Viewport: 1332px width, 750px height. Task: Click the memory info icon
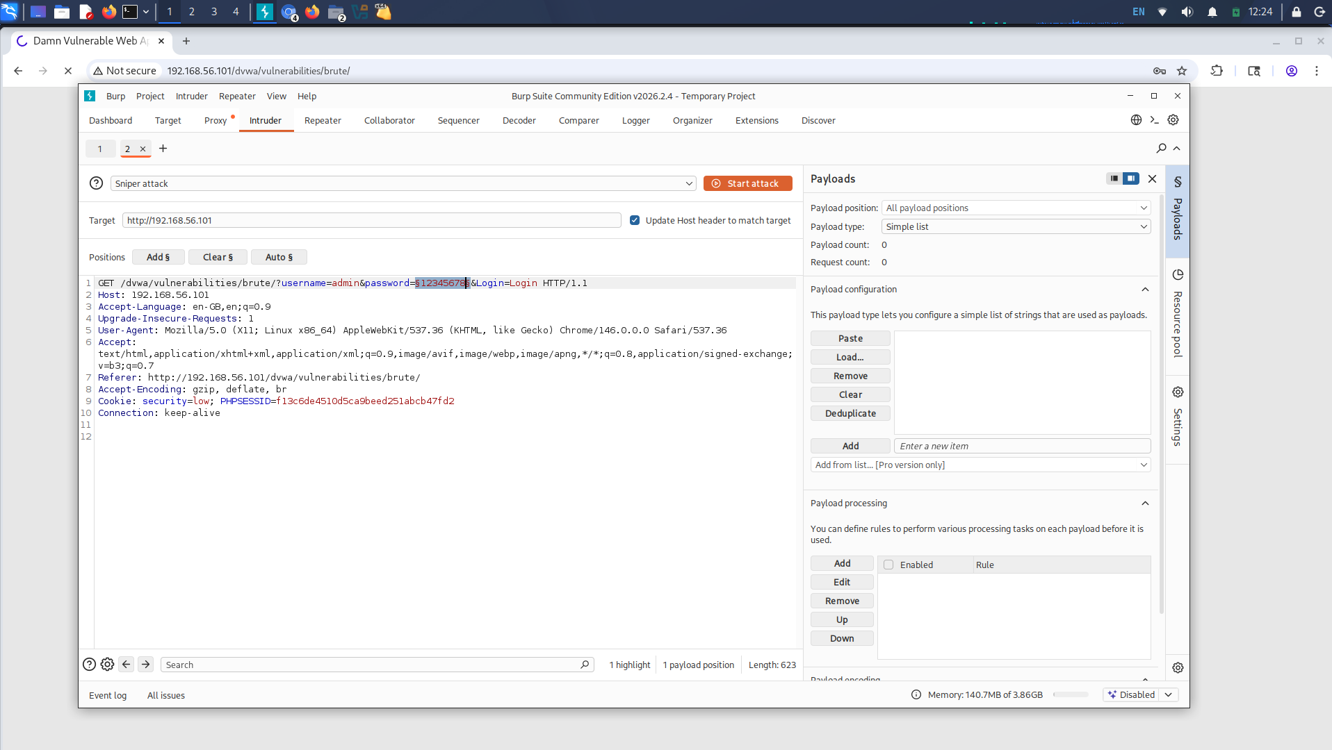(916, 694)
